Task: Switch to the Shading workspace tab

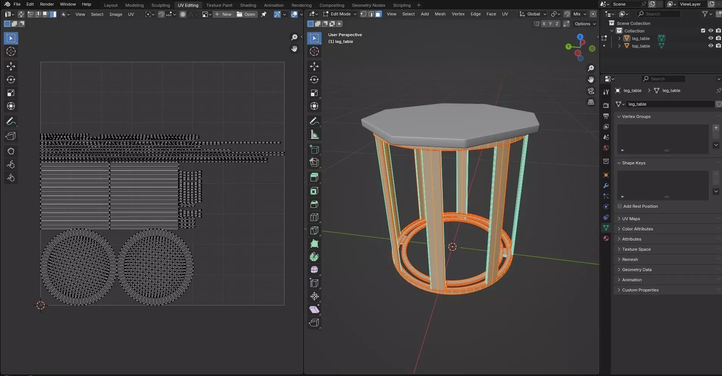Action: coord(248,5)
